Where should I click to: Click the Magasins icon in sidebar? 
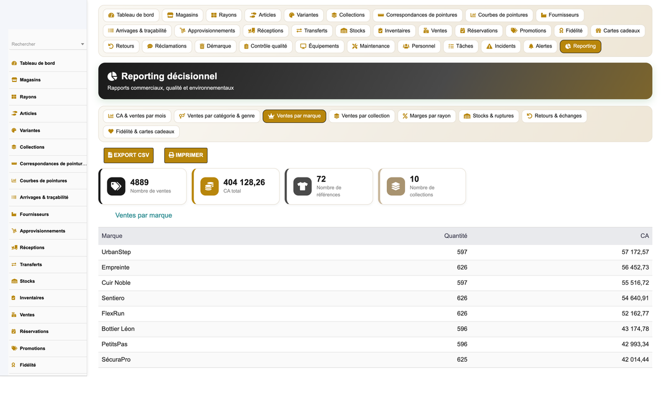pyautogui.click(x=14, y=80)
